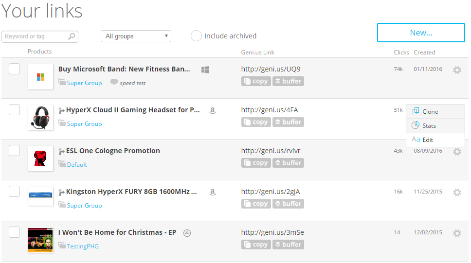The width and height of the screenshot is (471, 263).
Task: Click the Windows store icon on Microsoft Band
Action: 205,70
